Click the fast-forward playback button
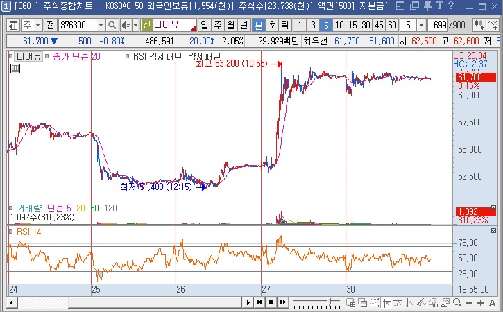503x312 pixels. [282, 302]
